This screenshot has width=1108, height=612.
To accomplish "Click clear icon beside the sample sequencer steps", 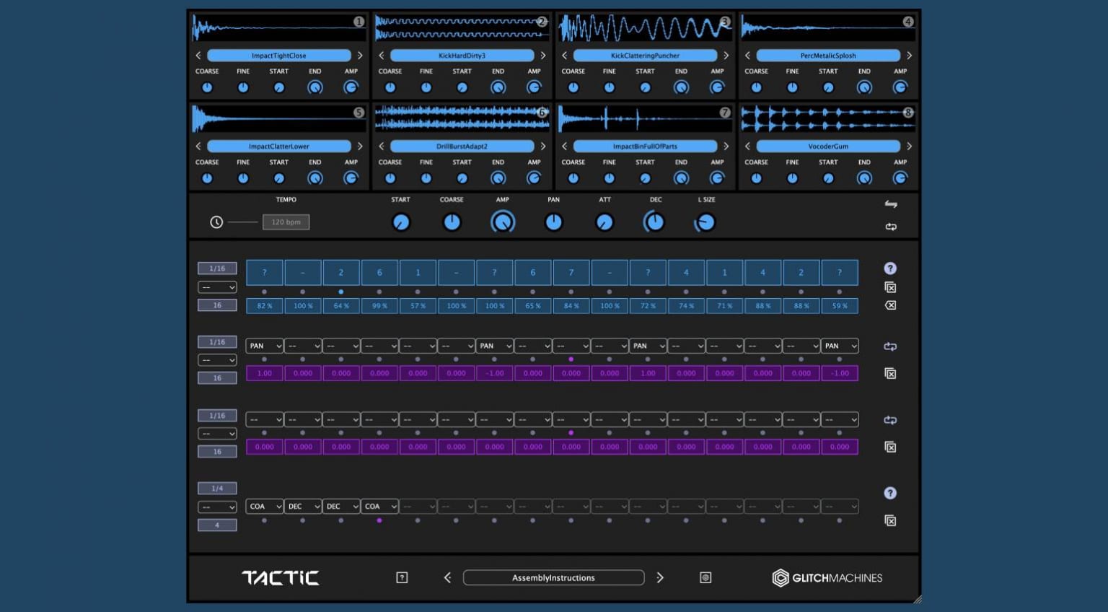I will coord(890,287).
